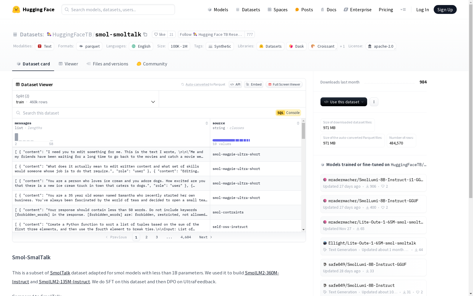Copy dataset name with copy icon
Image resolution: width=473 pixels, height=296 pixels.
(145, 34)
